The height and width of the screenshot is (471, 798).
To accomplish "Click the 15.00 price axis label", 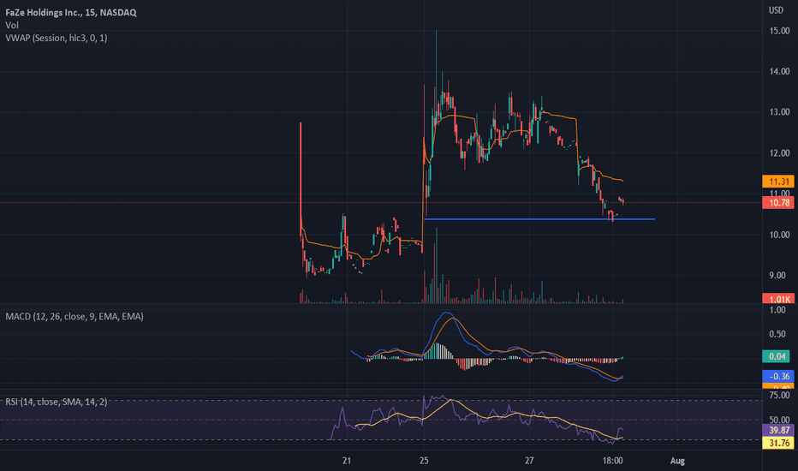I will pos(779,31).
